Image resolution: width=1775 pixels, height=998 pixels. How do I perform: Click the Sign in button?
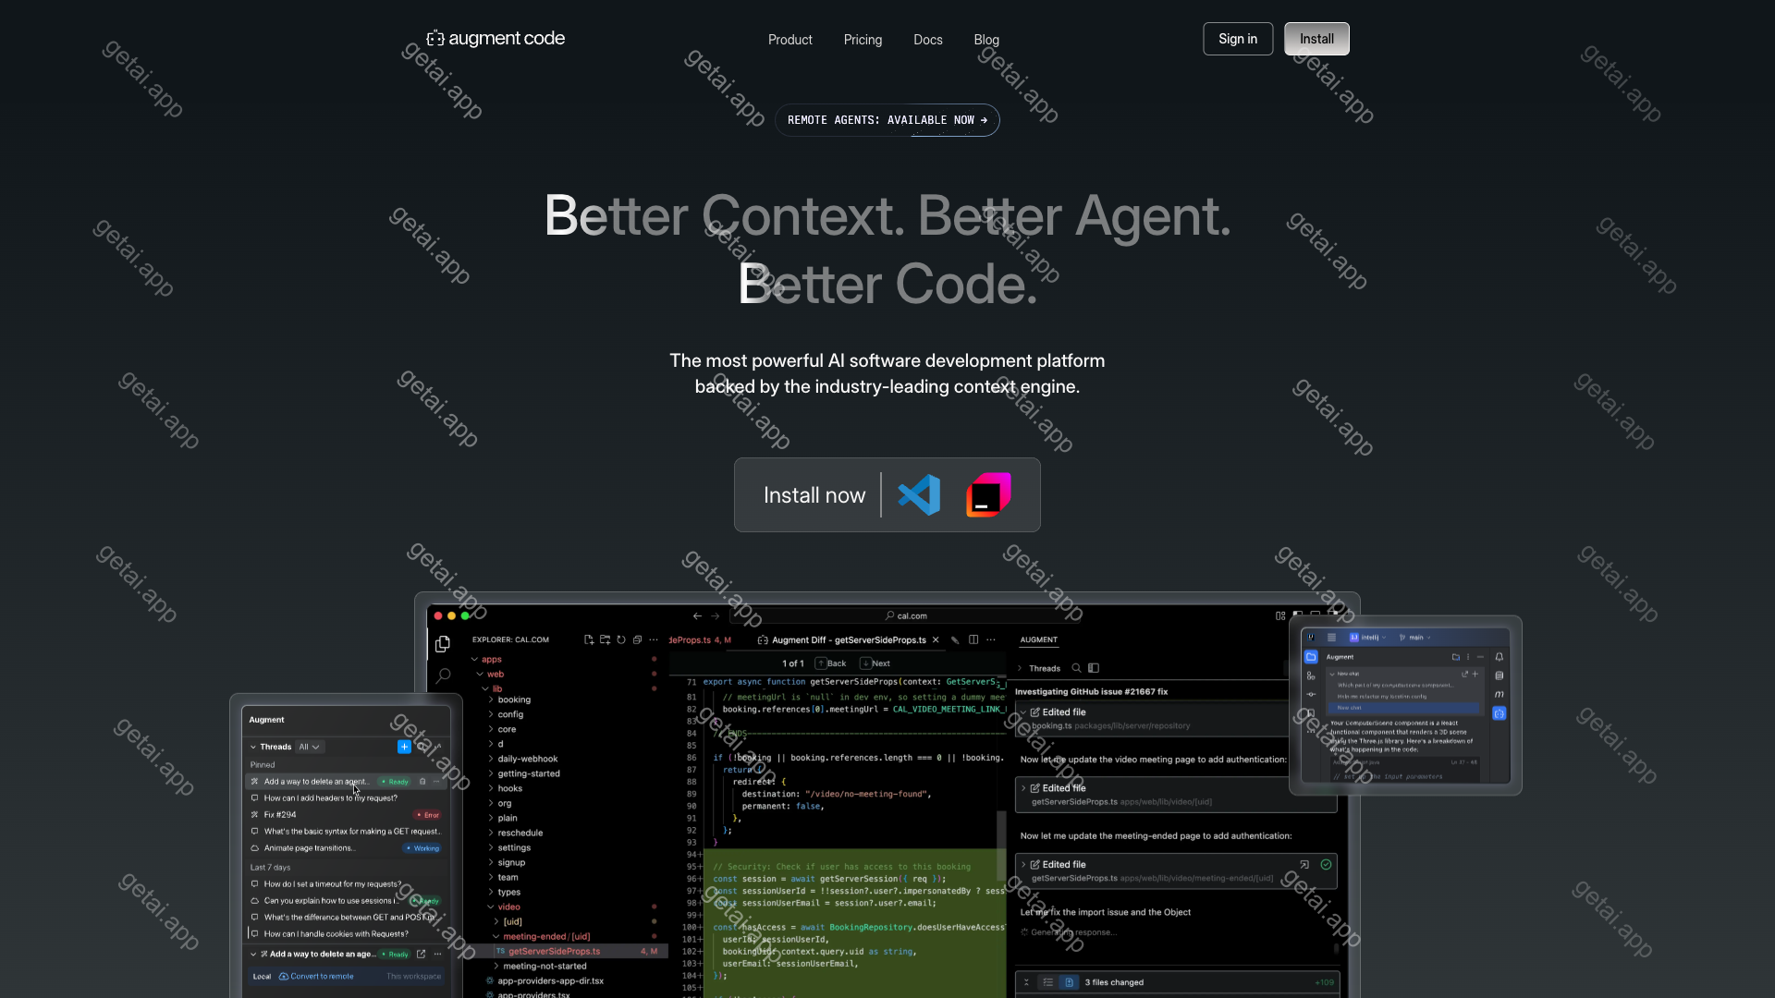click(x=1238, y=39)
